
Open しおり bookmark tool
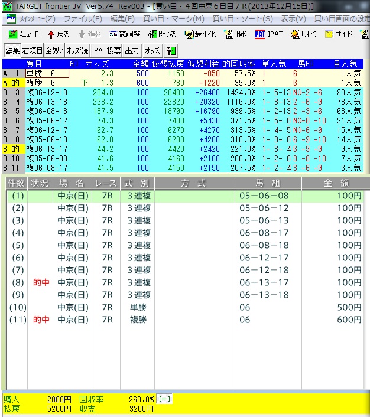(304, 34)
